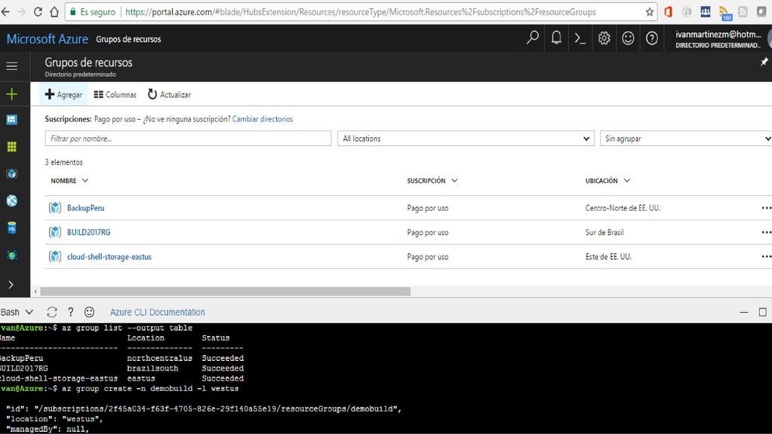
Task: Open Cloud Shell help question mark
Action: [x=70, y=312]
